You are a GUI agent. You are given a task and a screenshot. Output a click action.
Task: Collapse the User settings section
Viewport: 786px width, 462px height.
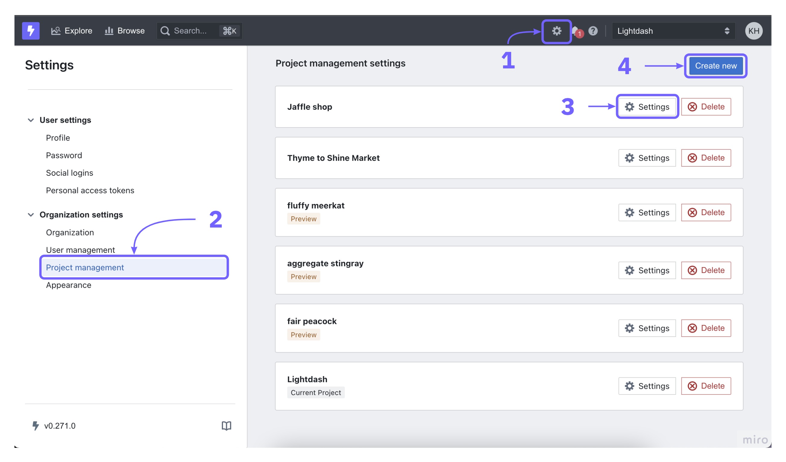tap(30, 120)
